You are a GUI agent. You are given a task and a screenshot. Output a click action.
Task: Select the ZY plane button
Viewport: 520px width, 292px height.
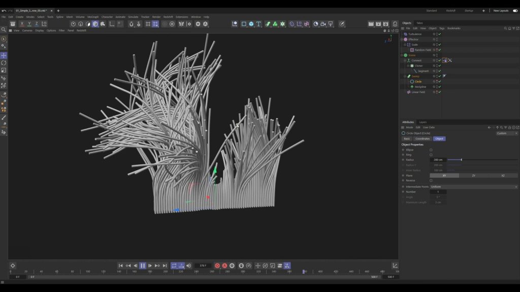474,175
